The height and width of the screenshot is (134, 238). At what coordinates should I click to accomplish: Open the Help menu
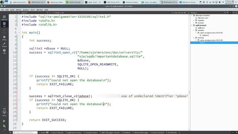coord(46,10)
